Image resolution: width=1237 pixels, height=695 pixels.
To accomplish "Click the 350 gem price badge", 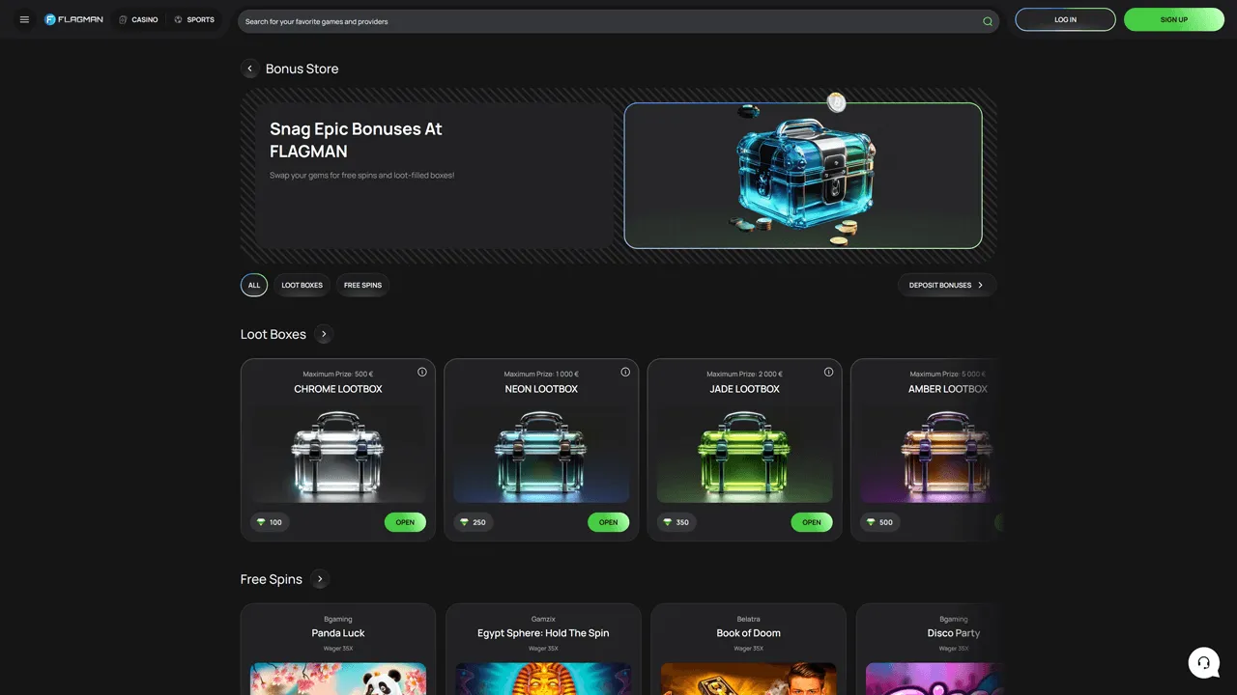I will 676,522.
